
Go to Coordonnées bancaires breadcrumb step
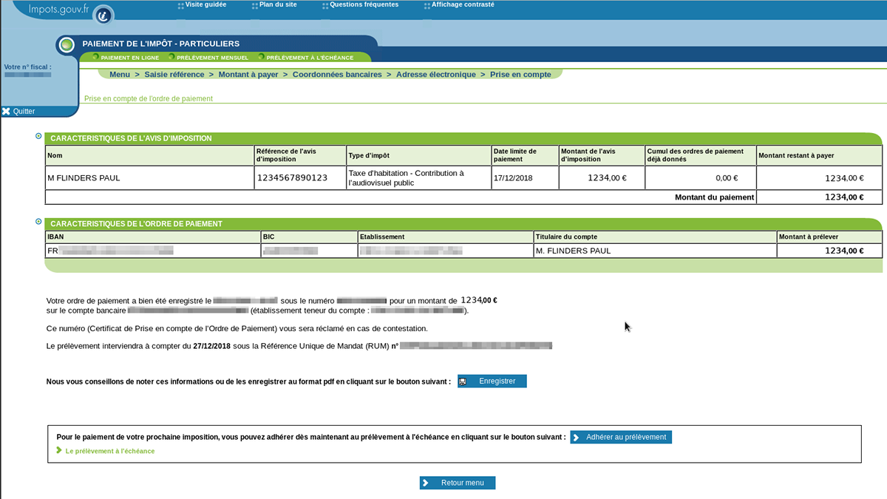coord(337,75)
